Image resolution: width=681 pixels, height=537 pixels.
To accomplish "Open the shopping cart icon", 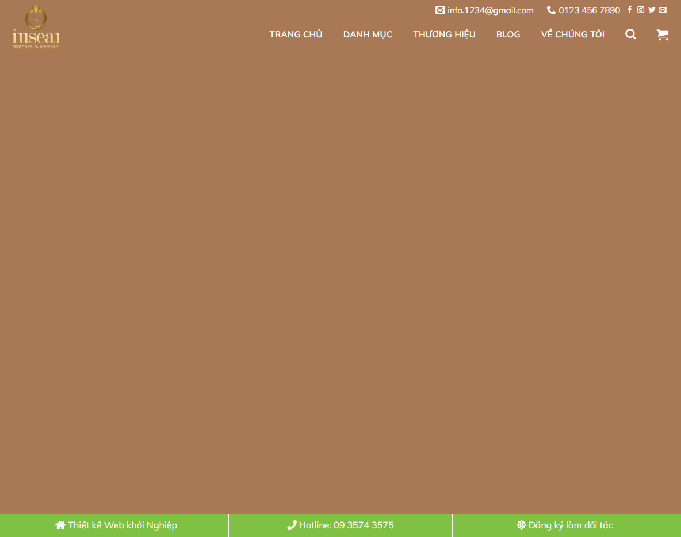I will [662, 35].
